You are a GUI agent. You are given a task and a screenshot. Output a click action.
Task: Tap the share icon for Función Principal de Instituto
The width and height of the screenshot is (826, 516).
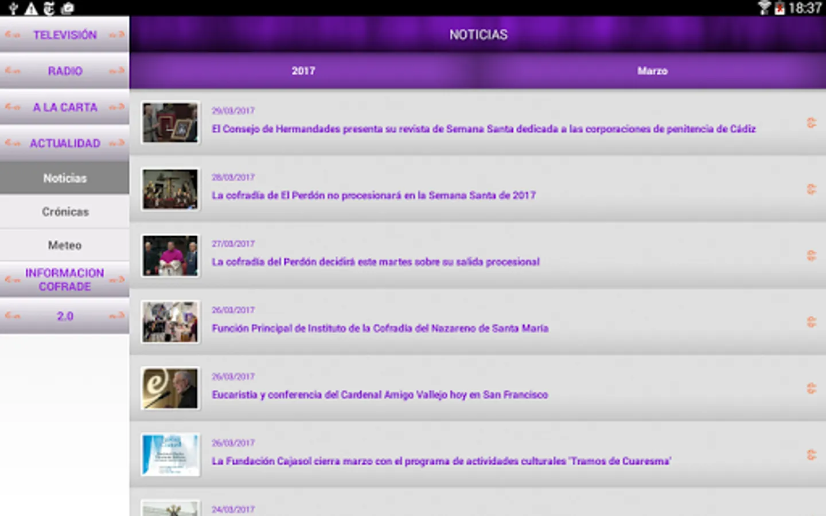(811, 322)
